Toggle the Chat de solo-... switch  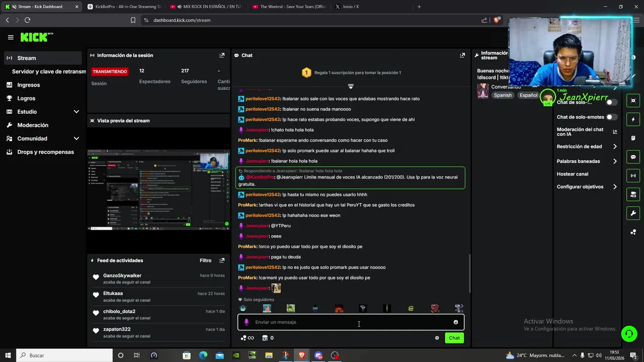pos(612,102)
